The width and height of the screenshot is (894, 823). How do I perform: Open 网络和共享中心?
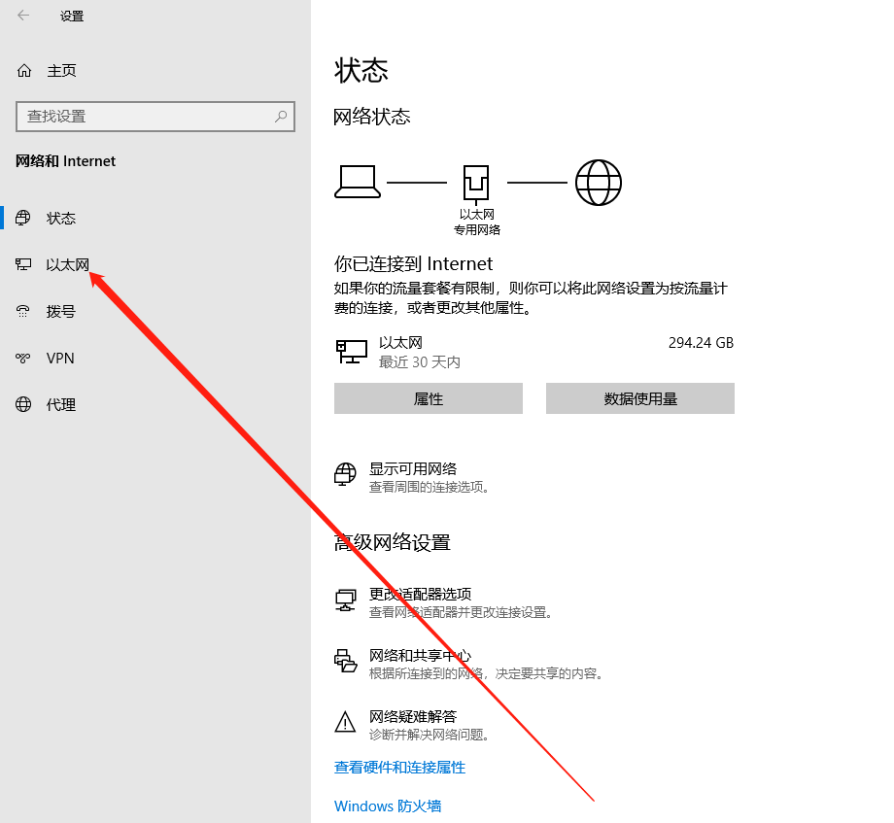click(420, 656)
